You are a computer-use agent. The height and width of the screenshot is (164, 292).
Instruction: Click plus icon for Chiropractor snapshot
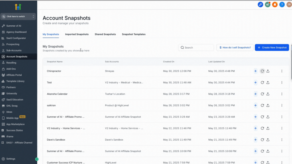255,71
